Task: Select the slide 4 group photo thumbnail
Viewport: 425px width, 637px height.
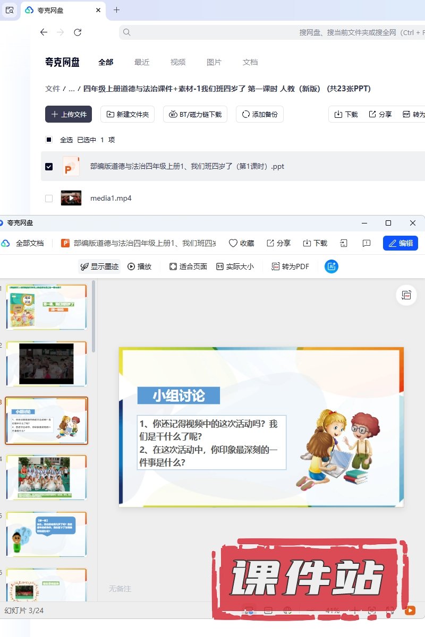Action: click(46, 477)
